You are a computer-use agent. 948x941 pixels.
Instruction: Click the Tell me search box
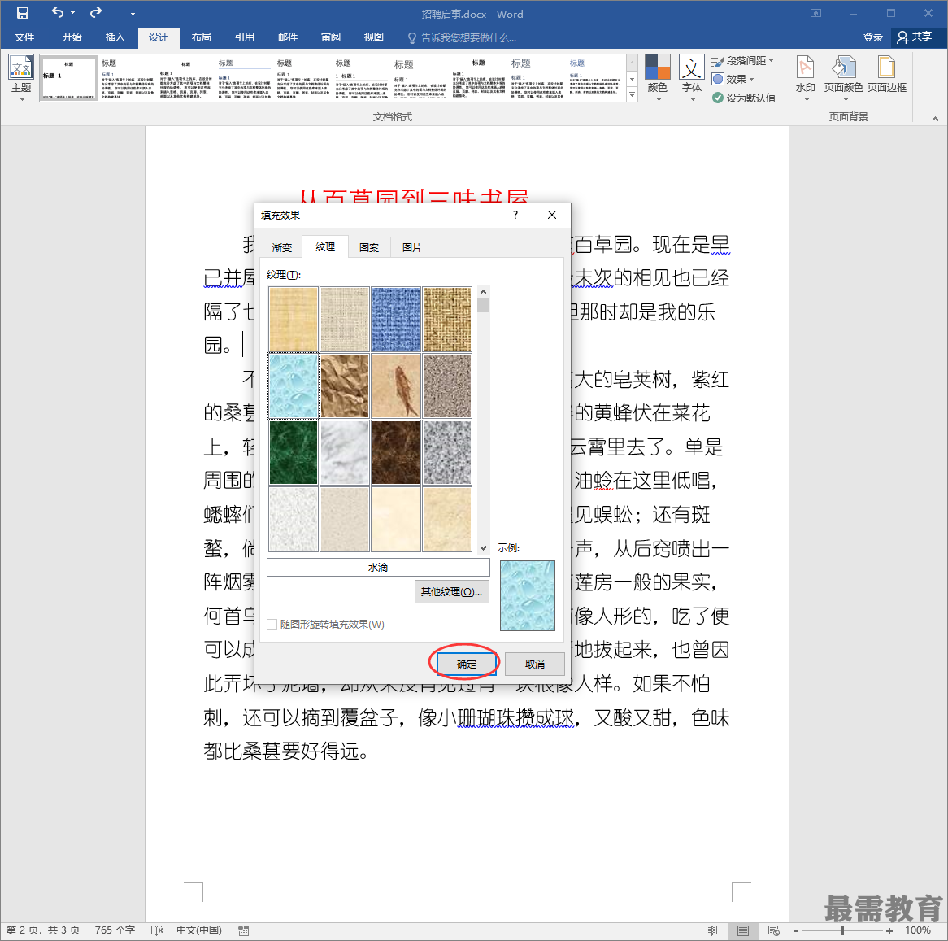click(x=463, y=38)
